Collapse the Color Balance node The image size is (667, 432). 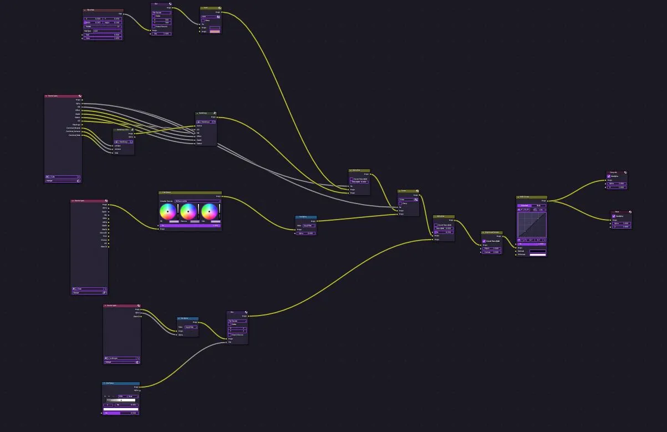point(161,193)
